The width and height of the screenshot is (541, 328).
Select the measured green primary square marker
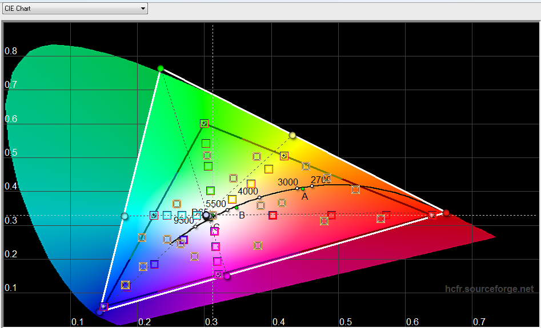pos(204,123)
